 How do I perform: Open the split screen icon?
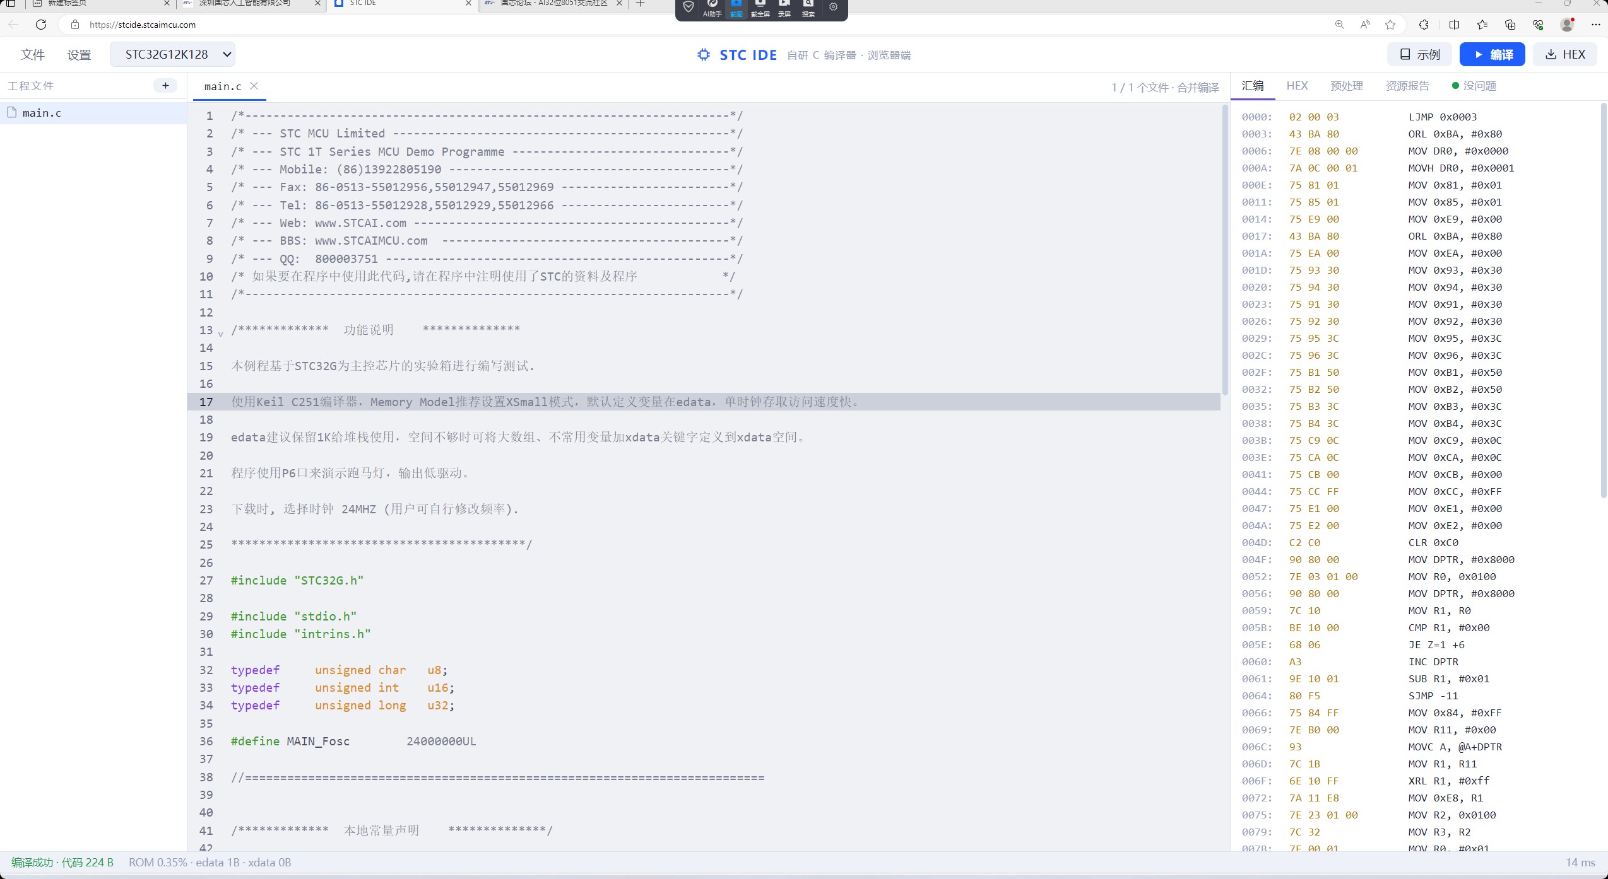point(1454,25)
